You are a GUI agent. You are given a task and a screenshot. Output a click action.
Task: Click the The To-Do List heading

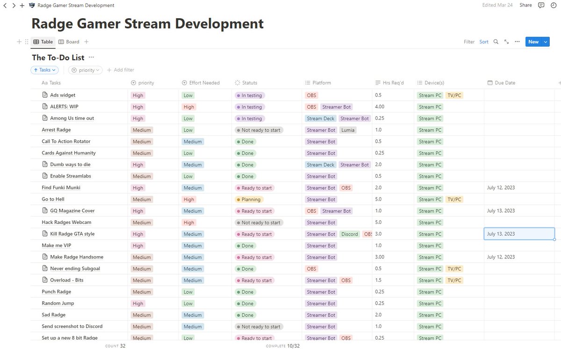coord(58,57)
